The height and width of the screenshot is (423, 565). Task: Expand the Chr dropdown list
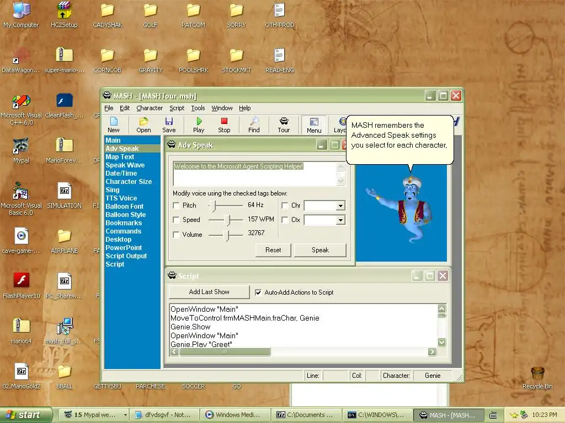[x=340, y=206]
